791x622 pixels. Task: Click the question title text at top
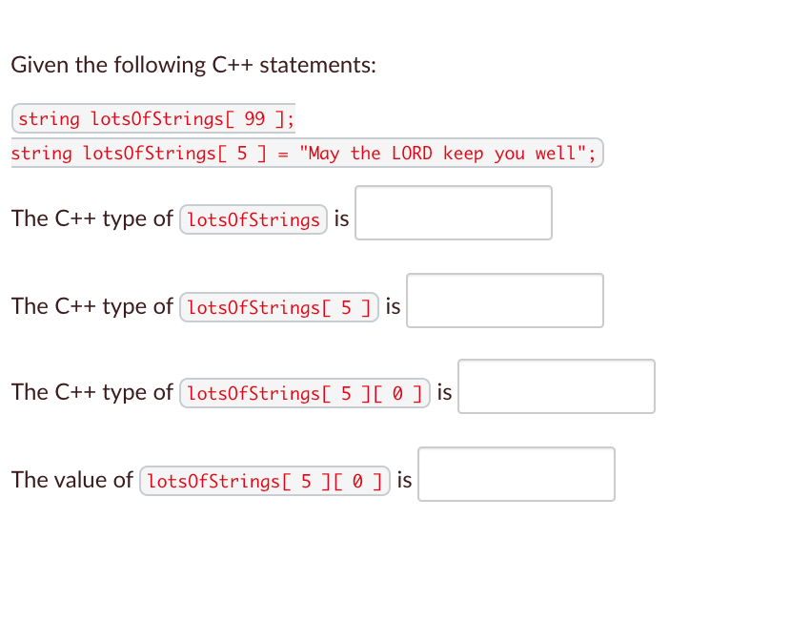pyautogui.click(x=193, y=65)
